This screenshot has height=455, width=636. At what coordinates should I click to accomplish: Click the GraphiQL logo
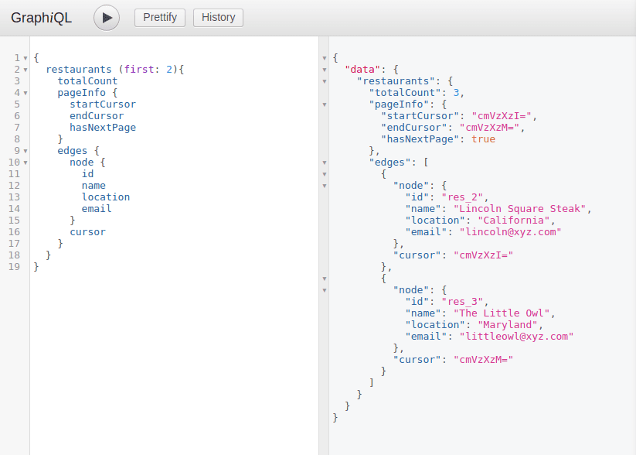40,17
